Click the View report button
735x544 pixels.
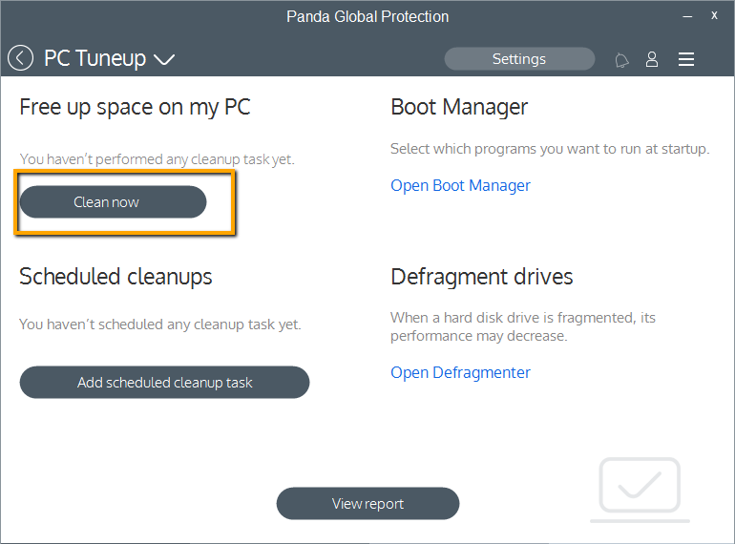(367, 503)
